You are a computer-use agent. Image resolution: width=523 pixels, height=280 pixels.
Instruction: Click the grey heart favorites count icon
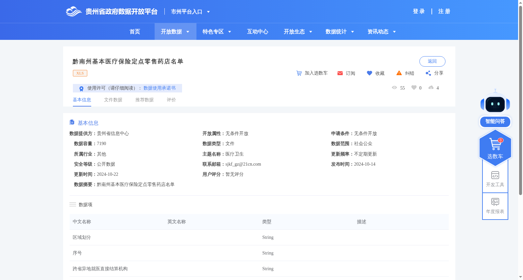414,88
